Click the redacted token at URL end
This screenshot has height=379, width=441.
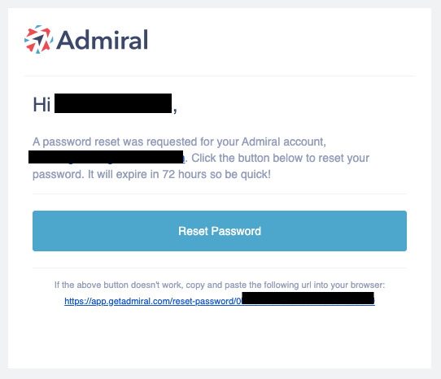point(308,298)
